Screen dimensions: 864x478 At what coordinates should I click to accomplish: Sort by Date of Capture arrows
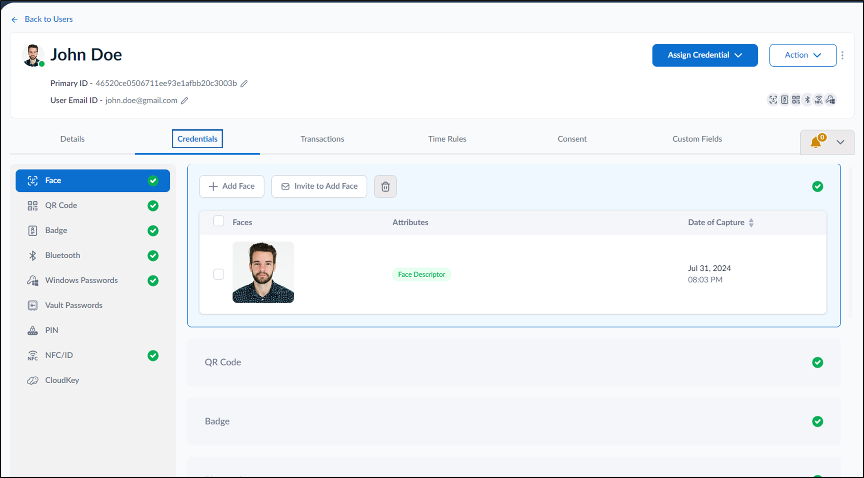pos(751,223)
